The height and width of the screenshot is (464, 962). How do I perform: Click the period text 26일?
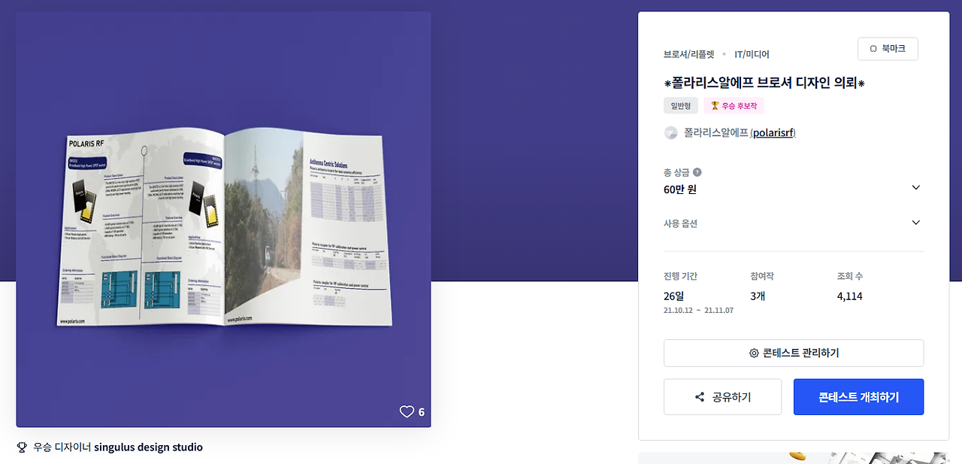click(x=673, y=296)
